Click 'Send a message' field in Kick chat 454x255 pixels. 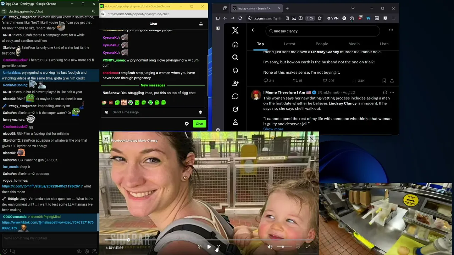click(153, 112)
